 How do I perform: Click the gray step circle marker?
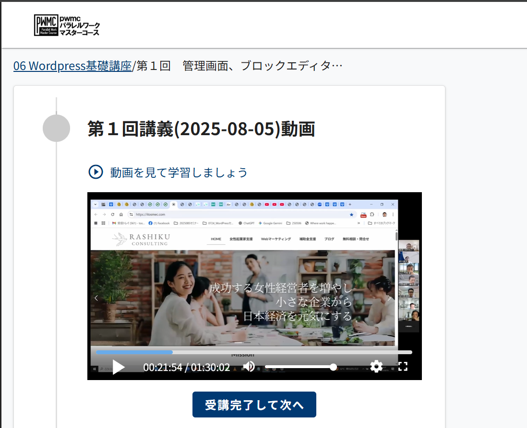[56, 128]
